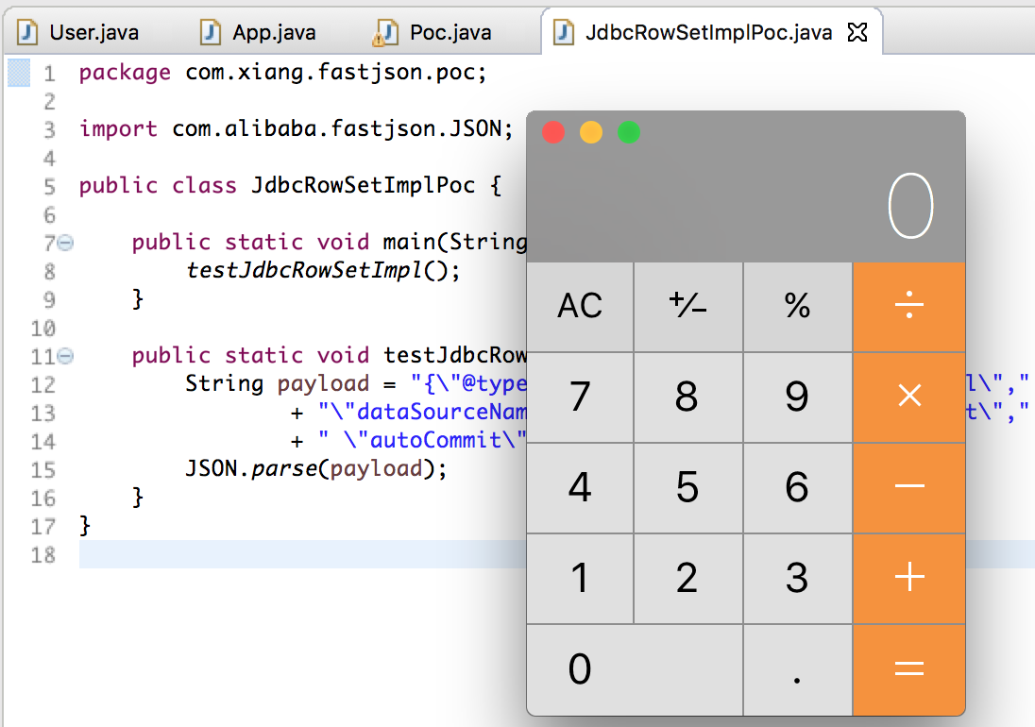Tap the 6 key on Calculator
The height and width of the screenshot is (727, 1035).
(x=797, y=487)
